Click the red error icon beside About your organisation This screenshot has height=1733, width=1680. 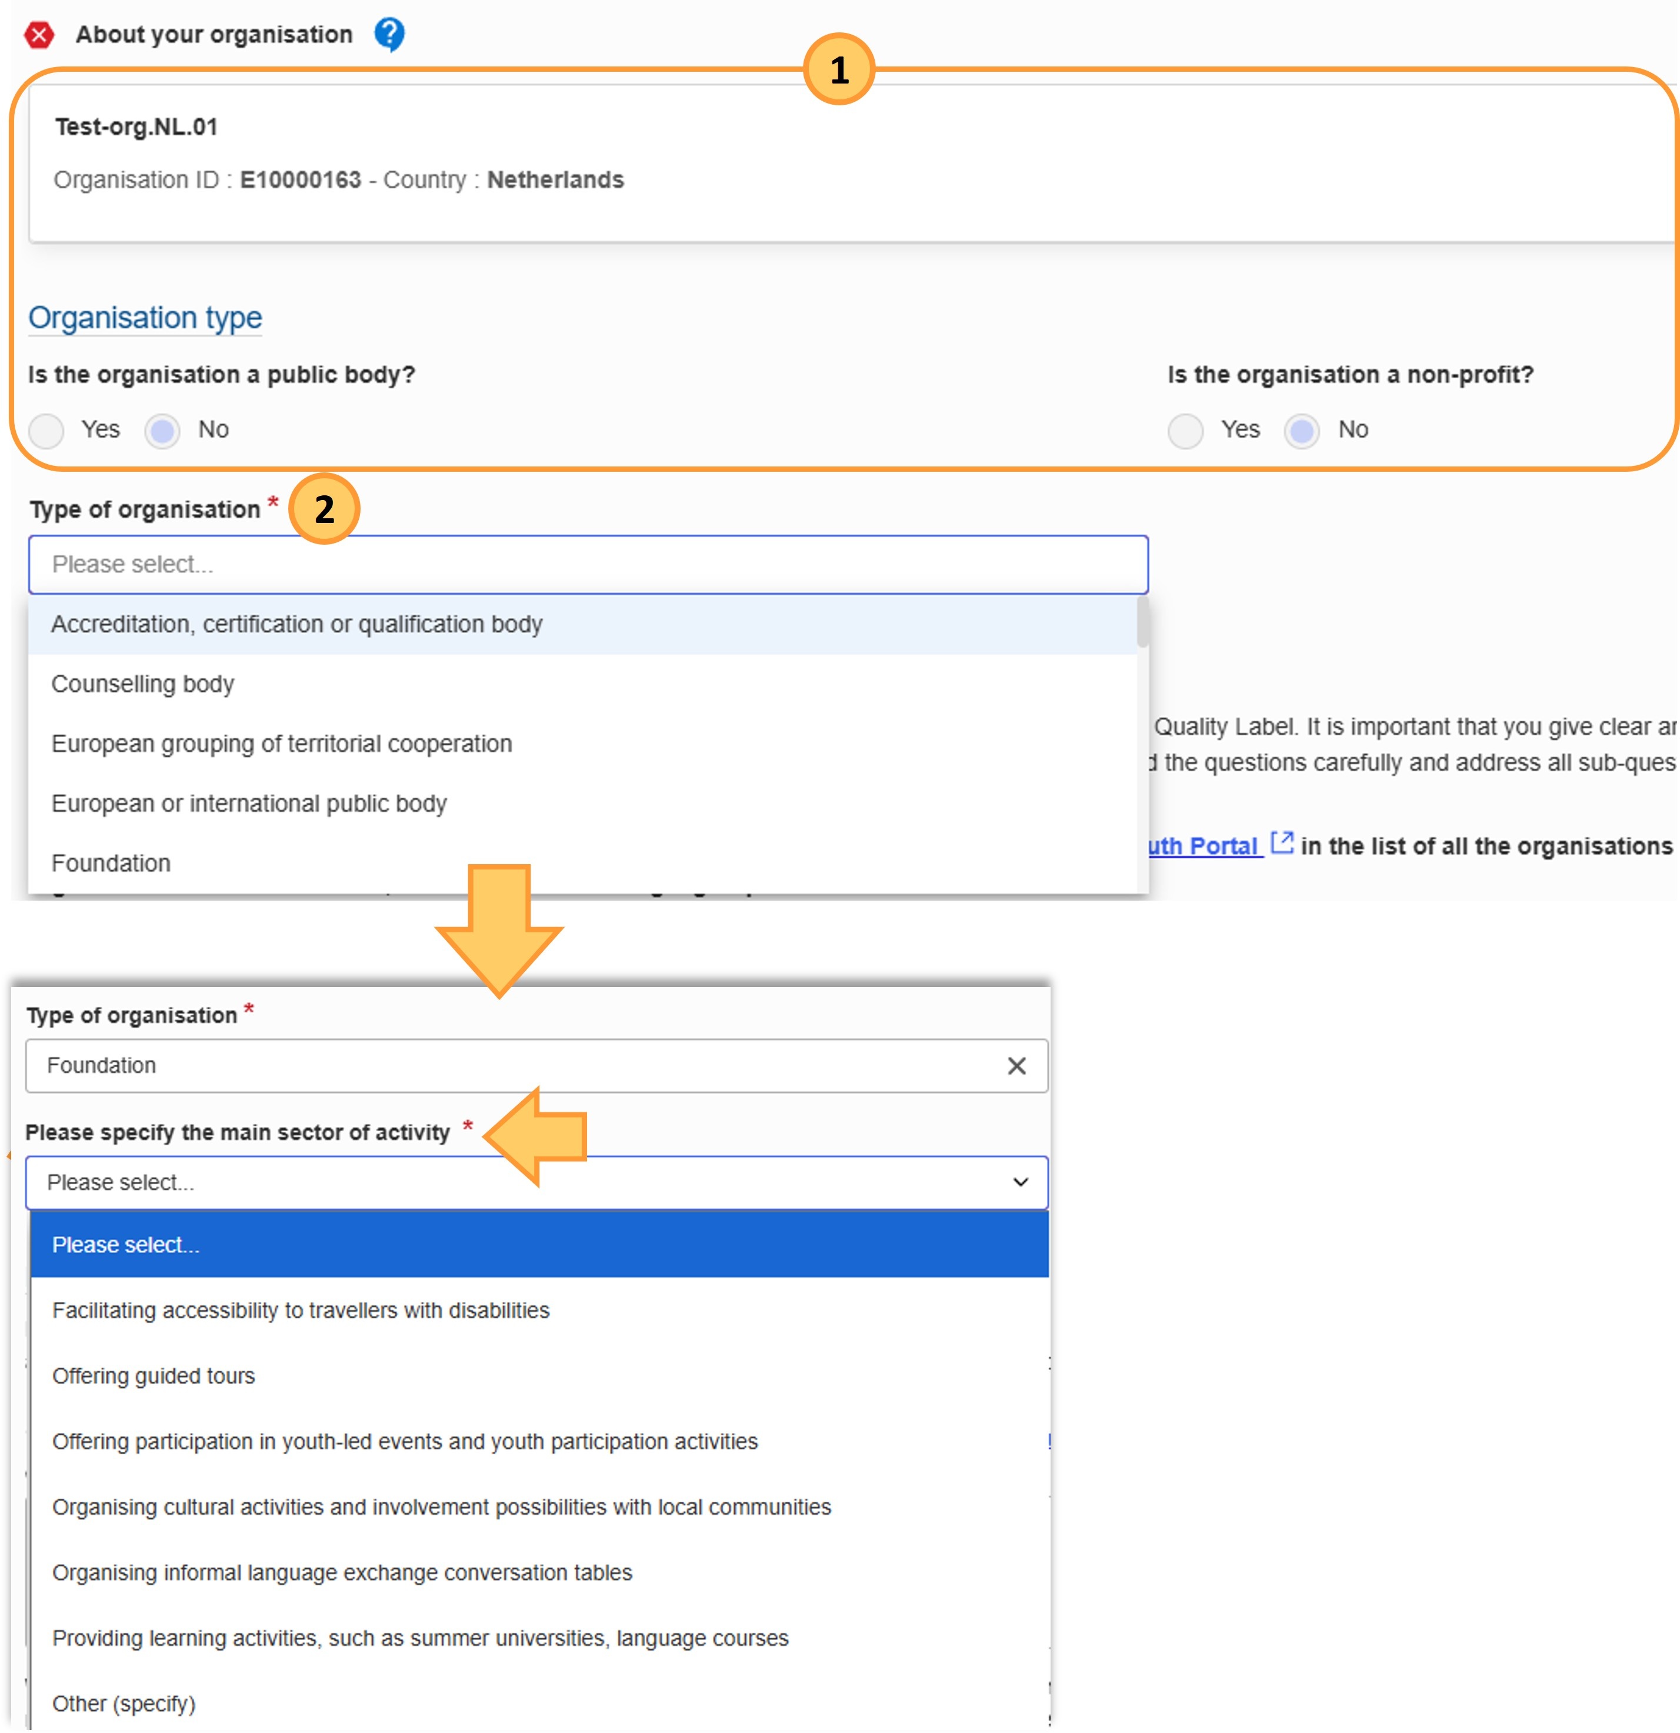tap(39, 35)
